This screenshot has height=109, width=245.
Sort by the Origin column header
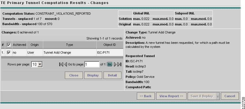pyautogui.click(x=35, y=45)
